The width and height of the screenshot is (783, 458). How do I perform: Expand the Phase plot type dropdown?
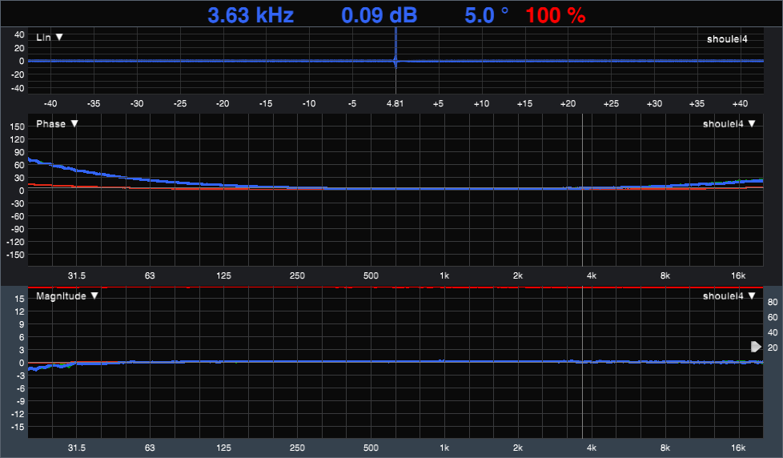57,124
